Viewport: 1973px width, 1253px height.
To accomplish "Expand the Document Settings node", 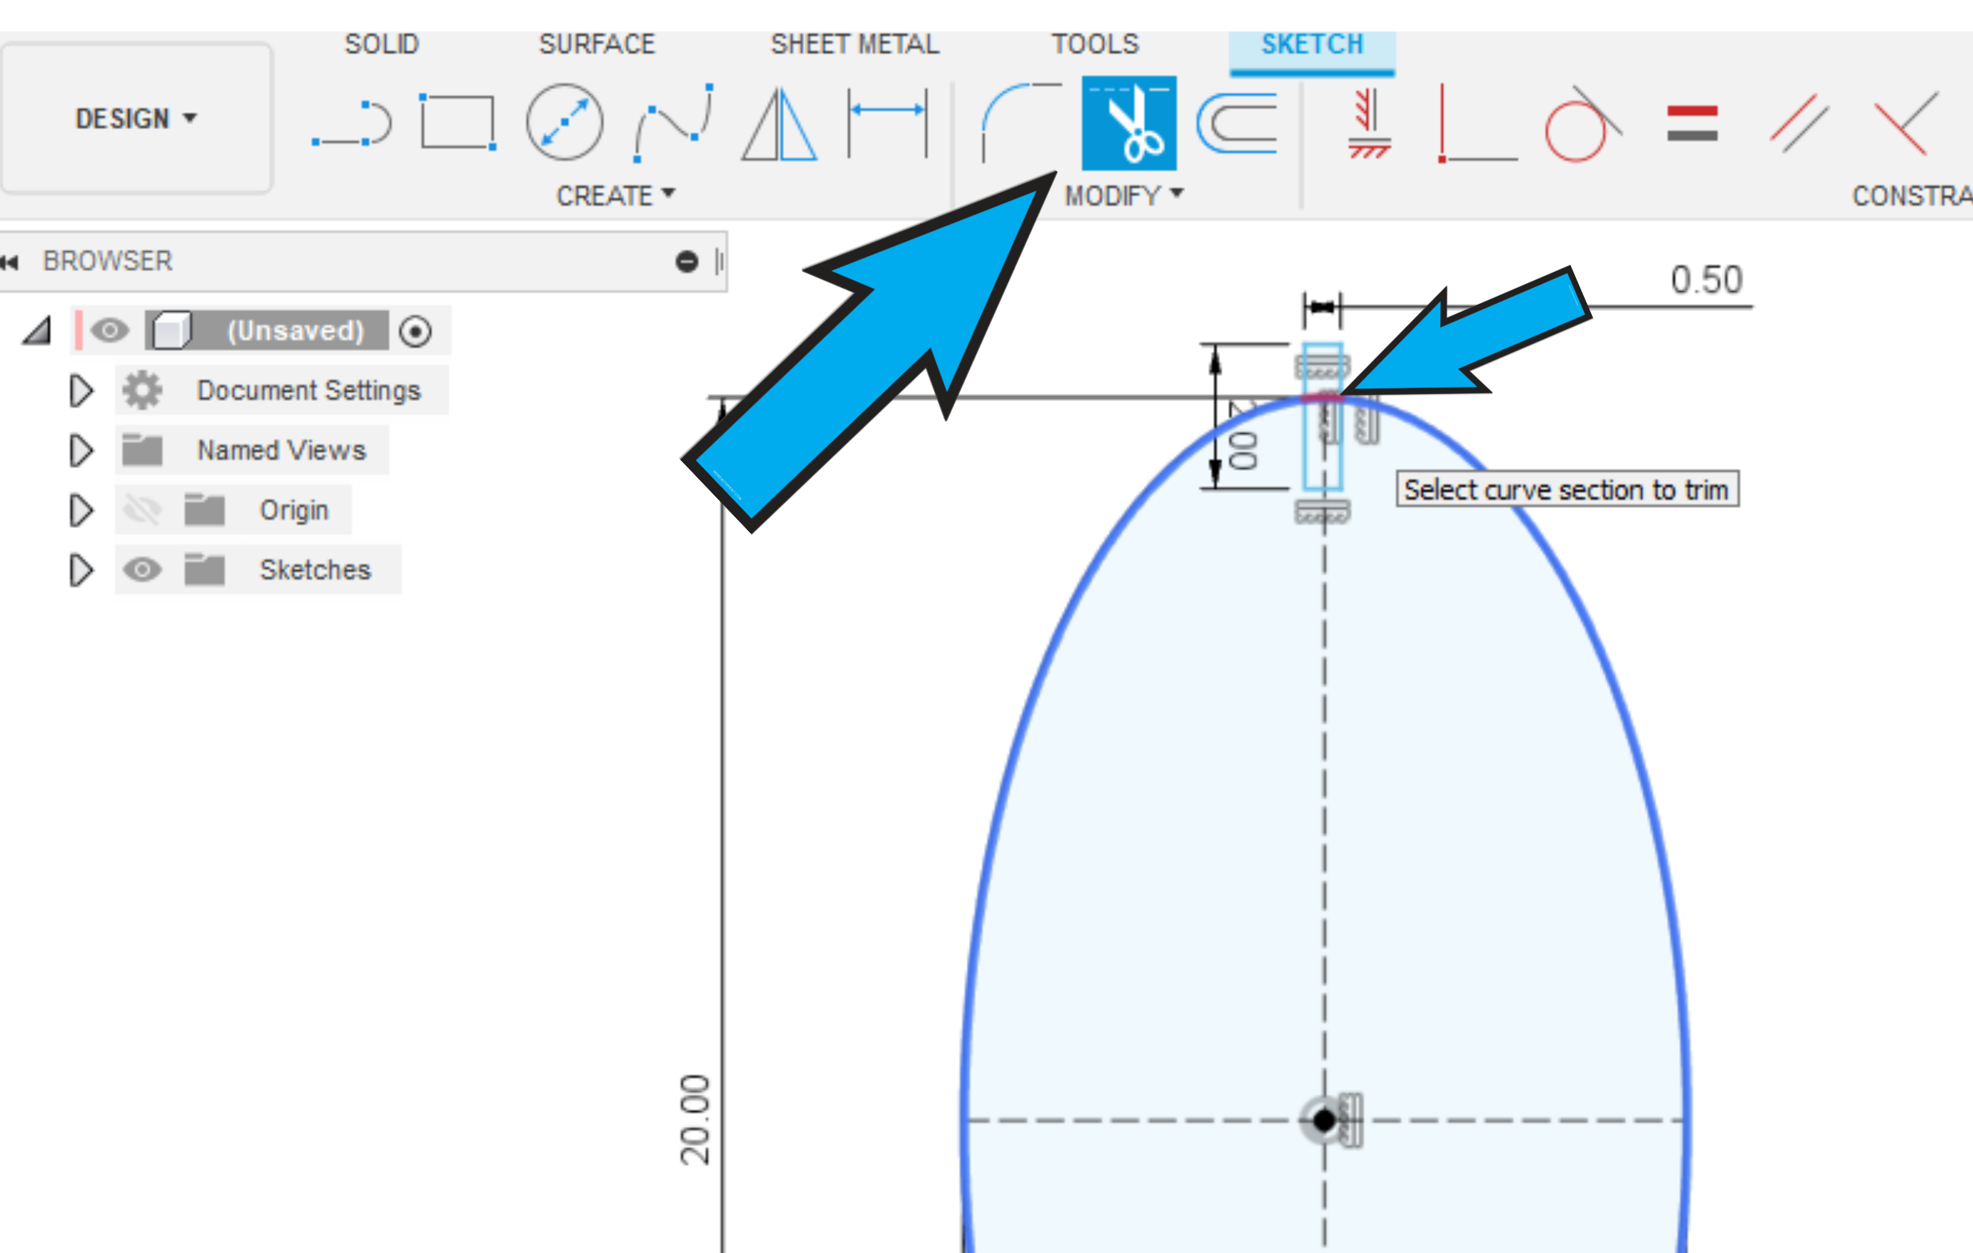I will pos(81,391).
